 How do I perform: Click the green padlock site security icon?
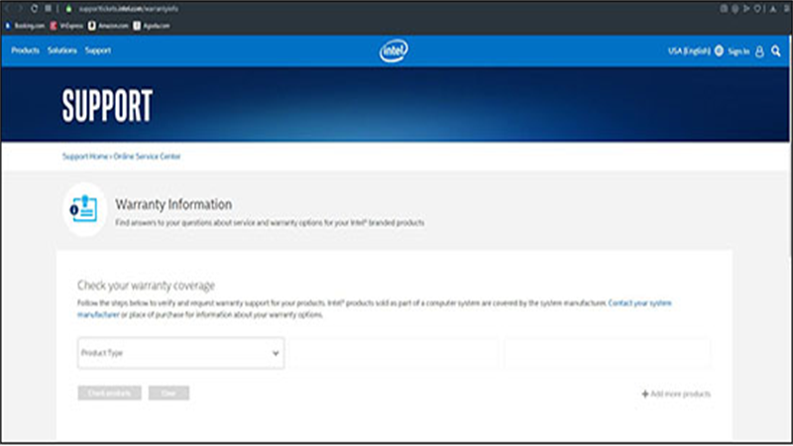pyautogui.click(x=68, y=9)
